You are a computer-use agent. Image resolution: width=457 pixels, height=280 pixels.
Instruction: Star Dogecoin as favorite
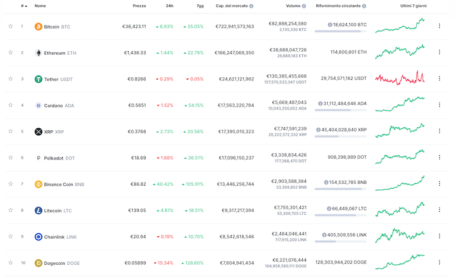(10, 262)
